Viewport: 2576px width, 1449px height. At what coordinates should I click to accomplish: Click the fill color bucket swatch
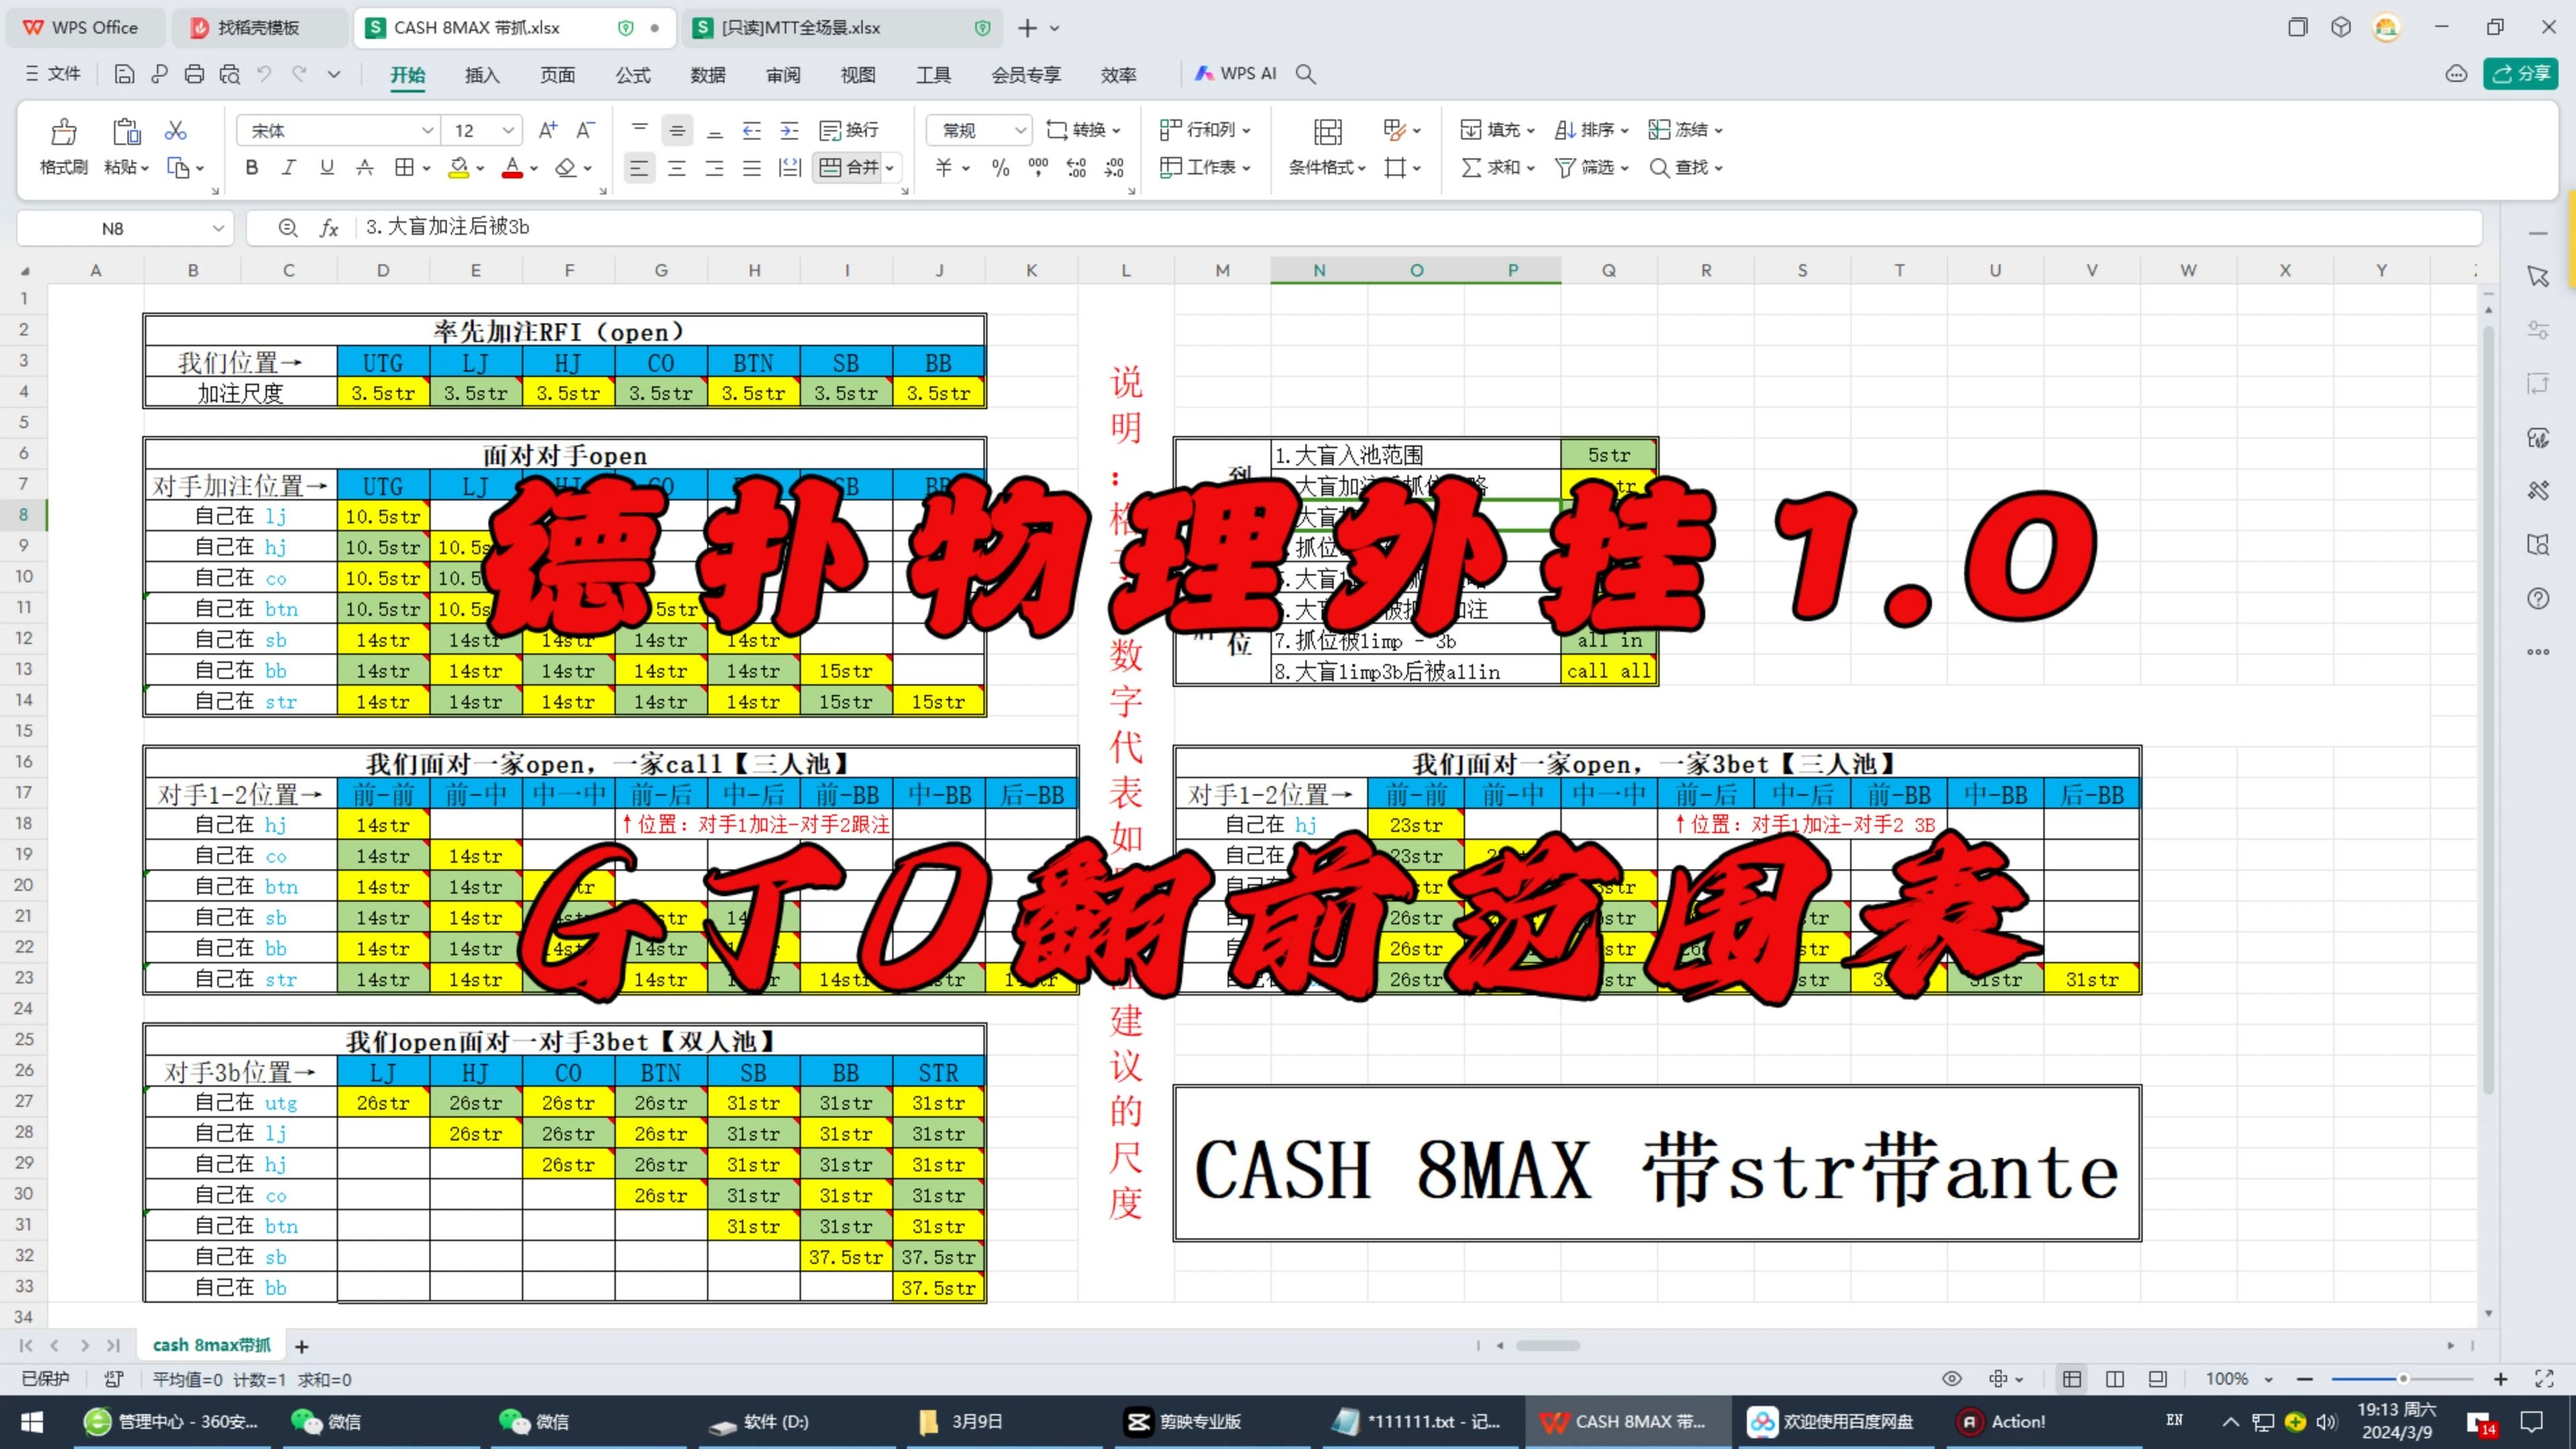point(458,168)
